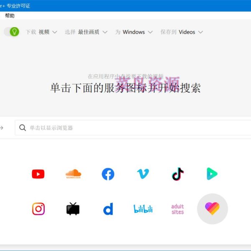Expand the 保存到 Videos folder dropdown
Viewport: 251px width, 251px height.
[x=182, y=32]
